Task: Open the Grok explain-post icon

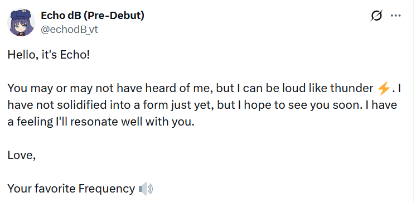Action: pos(377,16)
